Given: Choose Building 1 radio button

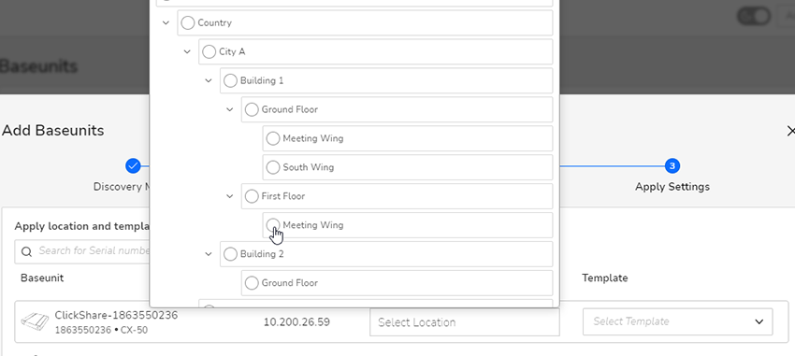Looking at the screenshot, I should [230, 80].
